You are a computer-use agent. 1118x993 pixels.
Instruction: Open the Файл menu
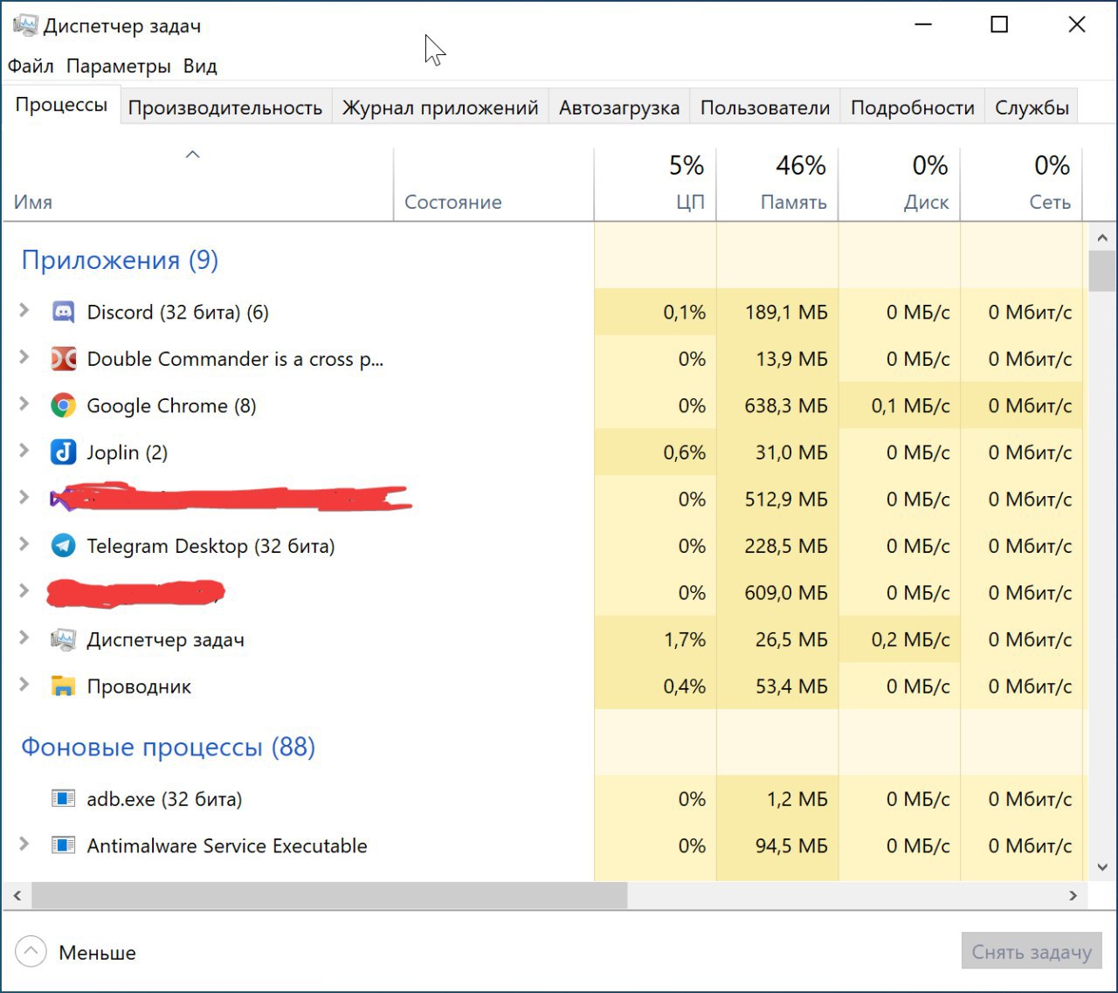(31, 66)
